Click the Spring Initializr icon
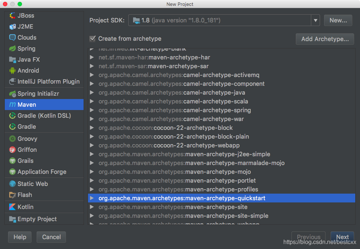 click(12, 94)
